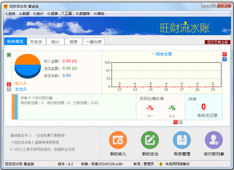Viewport: 234px width, 170px height.
Task: Click the 支出金额 value 0.00 (0)
Action: pyautogui.click(x=70, y=68)
